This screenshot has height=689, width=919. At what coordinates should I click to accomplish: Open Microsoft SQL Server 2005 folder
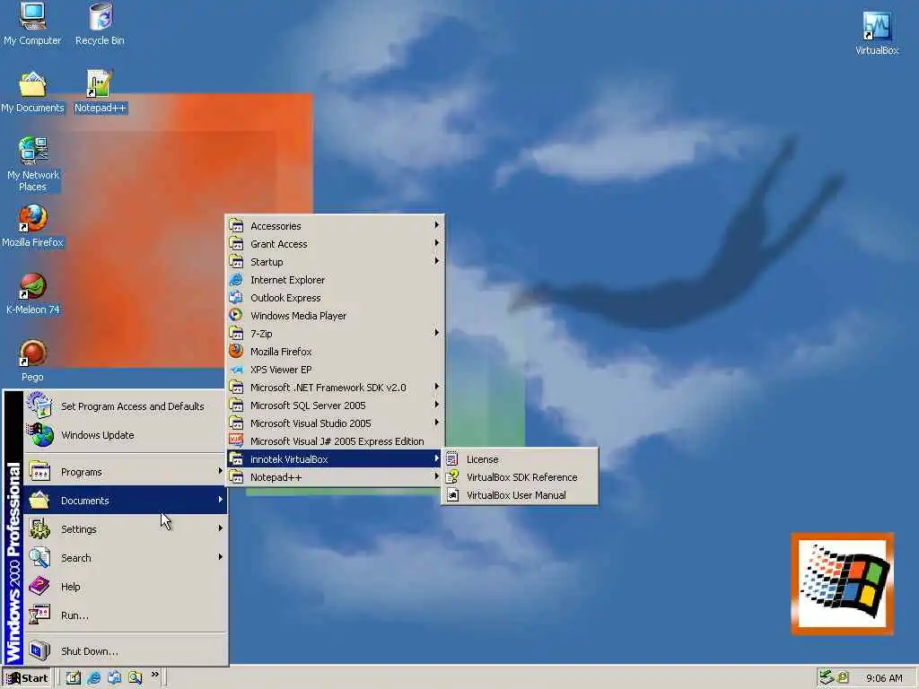pyautogui.click(x=335, y=406)
